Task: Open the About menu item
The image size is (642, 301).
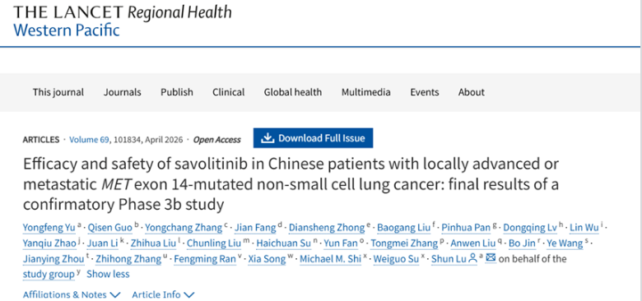Action: tap(472, 92)
